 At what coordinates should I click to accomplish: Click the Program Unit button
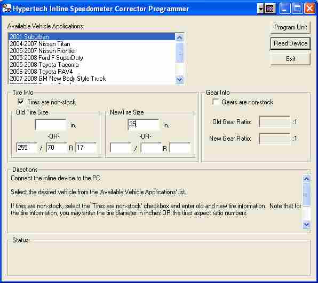click(290, 27)
